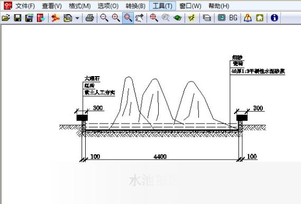Click the fullscreen view icon beside BG
Viewport: 301px width, 204px height.
click(222, 18)
